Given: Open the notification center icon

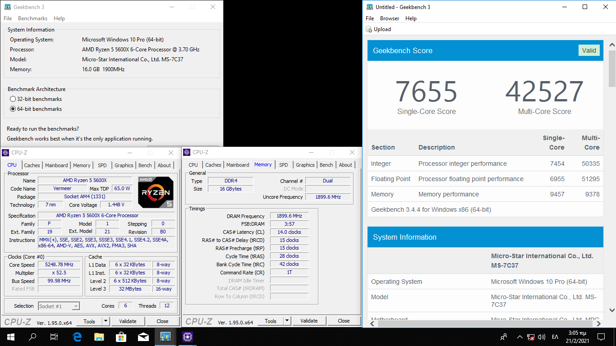Looking at the screenshot, I should click(x=601, y=337).
